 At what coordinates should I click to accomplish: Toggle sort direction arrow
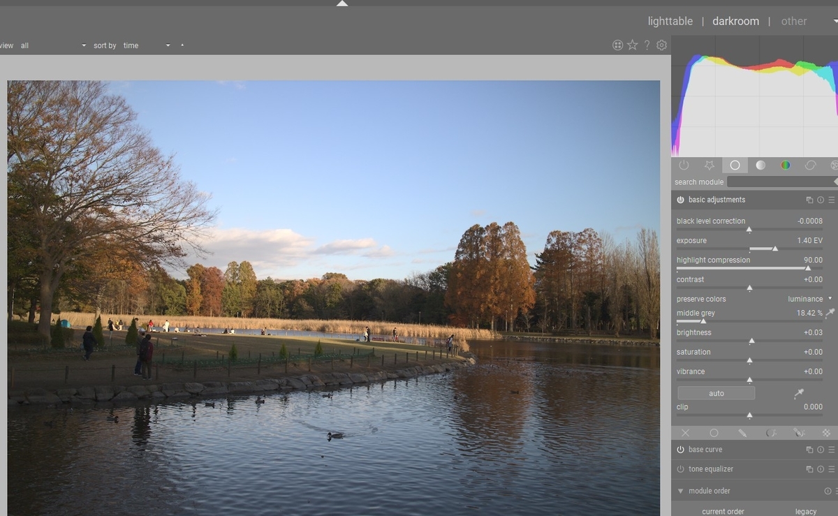point(182,45)
